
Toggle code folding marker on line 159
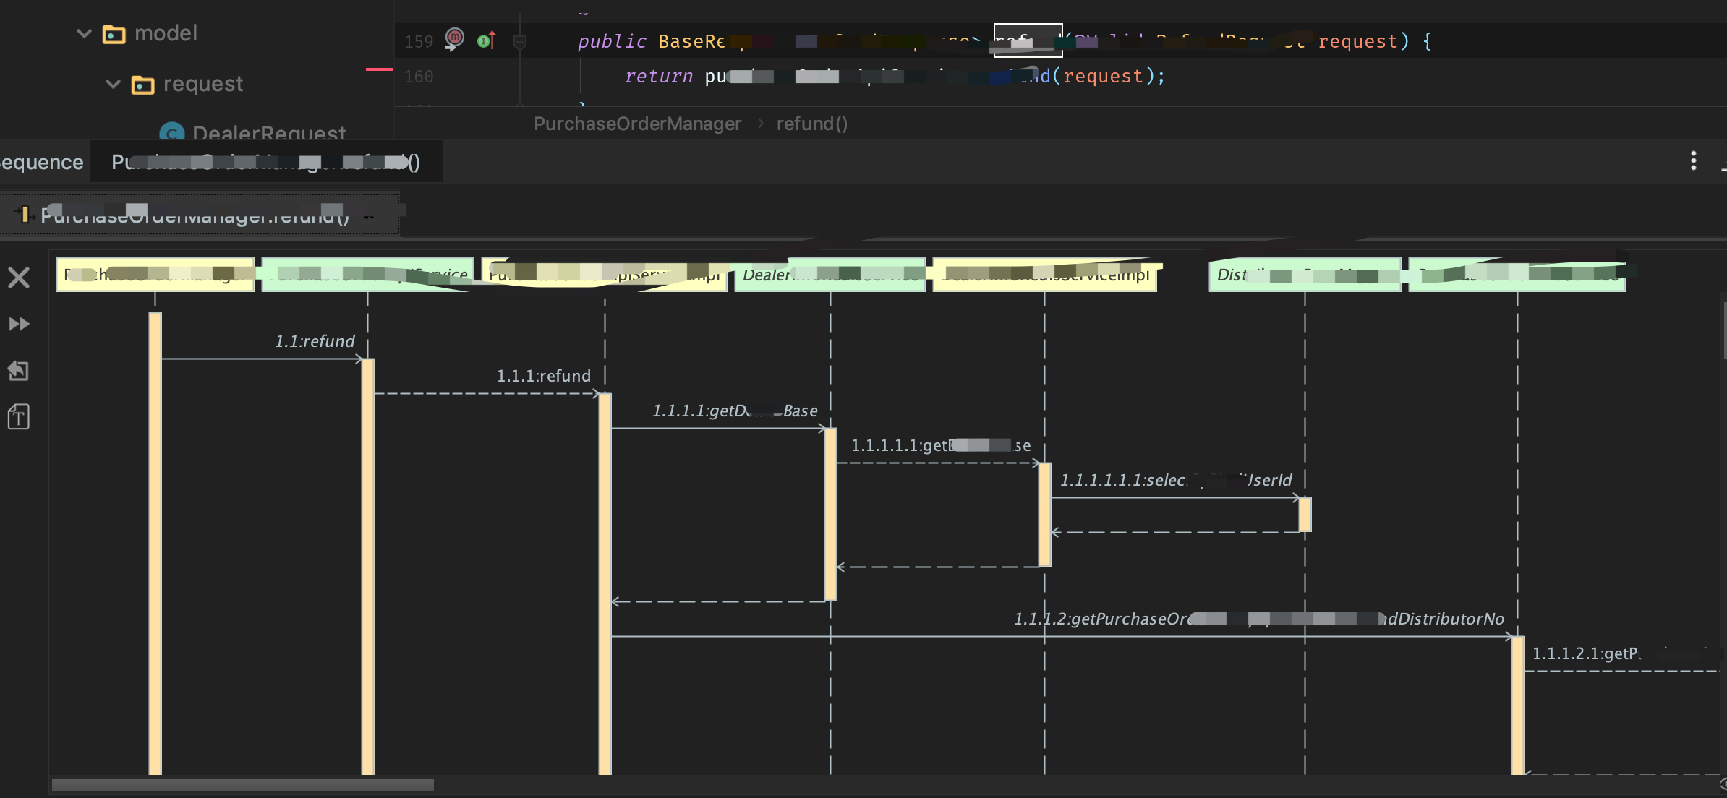tap(519, 42)
